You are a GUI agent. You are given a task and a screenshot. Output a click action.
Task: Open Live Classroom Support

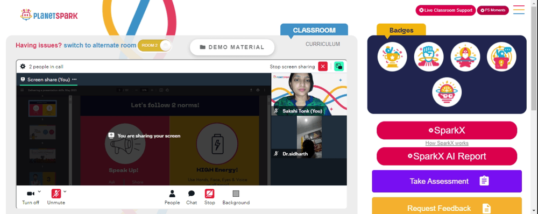coord(445,10)
